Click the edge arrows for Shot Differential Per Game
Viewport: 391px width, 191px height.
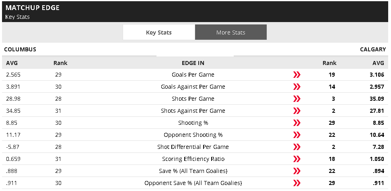(x=297, y=147)
